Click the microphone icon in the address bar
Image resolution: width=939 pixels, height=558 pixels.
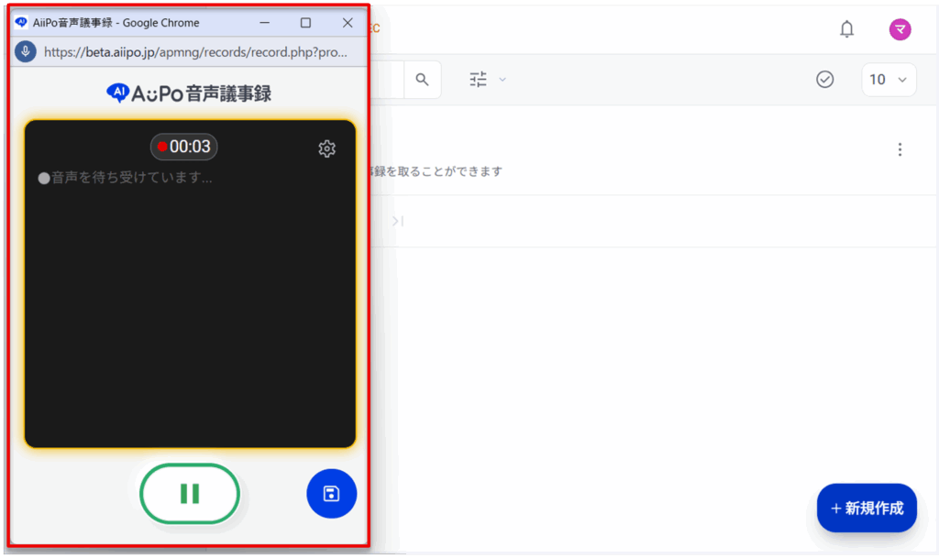pos(26,52)
